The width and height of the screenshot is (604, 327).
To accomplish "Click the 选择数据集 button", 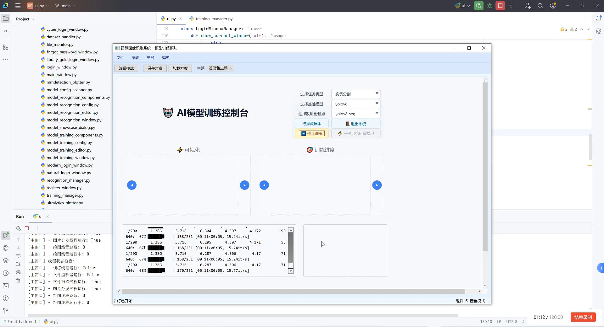I will [x=312, y=124].
